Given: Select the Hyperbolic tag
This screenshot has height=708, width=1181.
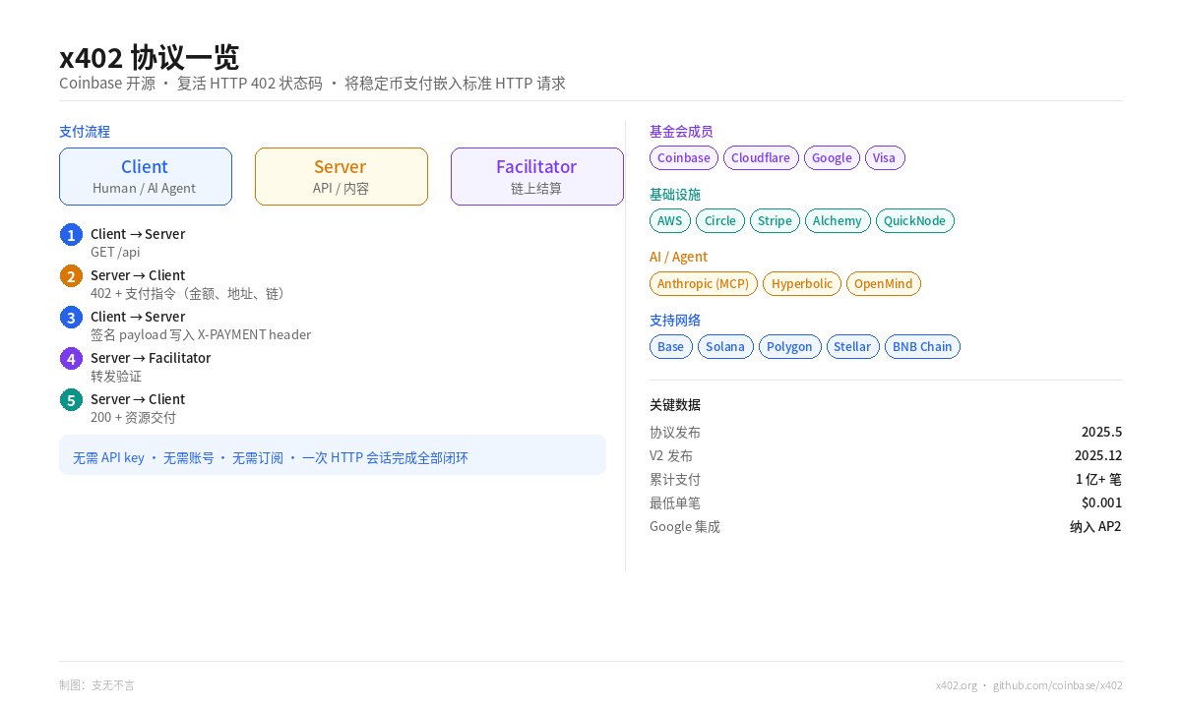Looking at the screenshot, I should [x=801, y=284].
